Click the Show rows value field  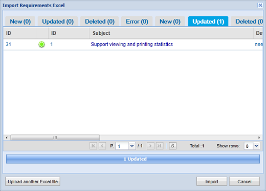[x=249, y=146]
